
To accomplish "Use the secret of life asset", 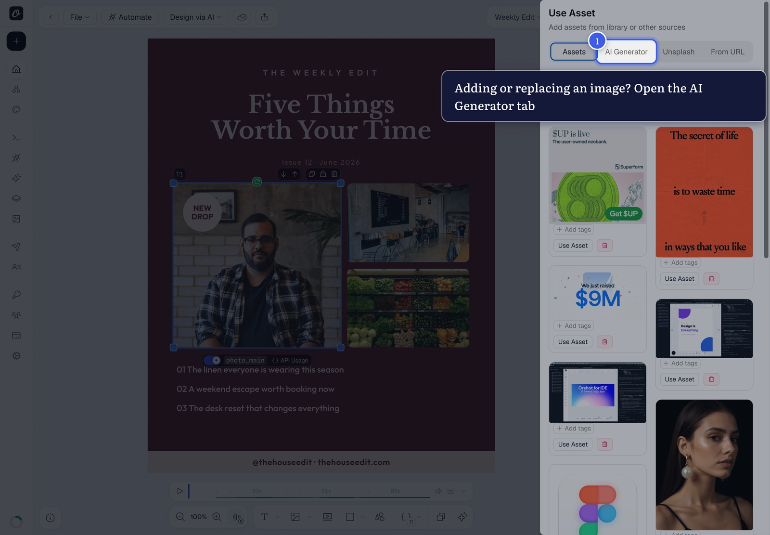I will pyautogui.click(x=680, y=279).
